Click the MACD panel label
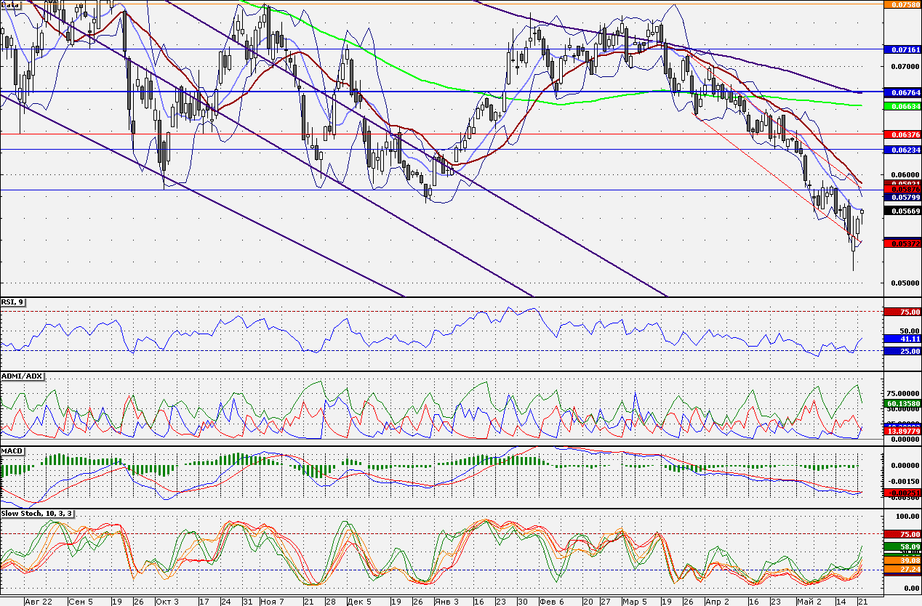The image size is (922, 606). 12,451
